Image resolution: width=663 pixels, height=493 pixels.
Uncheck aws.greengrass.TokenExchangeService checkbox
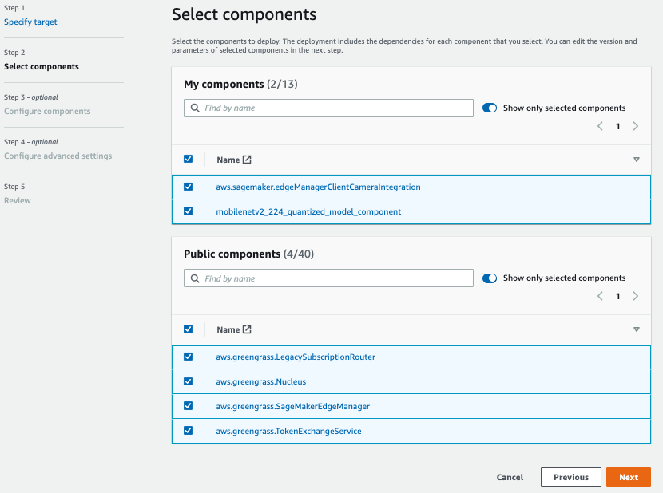pyautogui.click(x=189, y=431)
